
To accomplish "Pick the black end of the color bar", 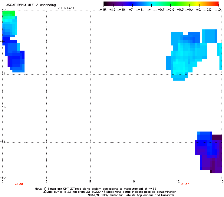I will pos(105,4).
